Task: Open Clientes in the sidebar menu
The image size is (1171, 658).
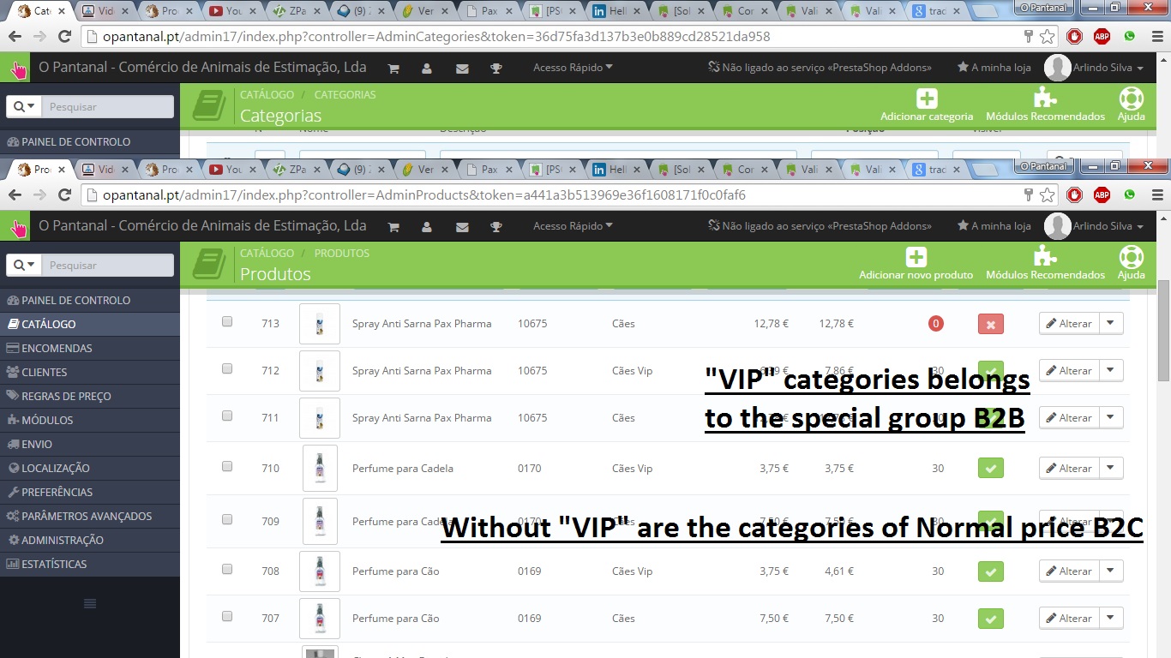Action: pos(90,373)
